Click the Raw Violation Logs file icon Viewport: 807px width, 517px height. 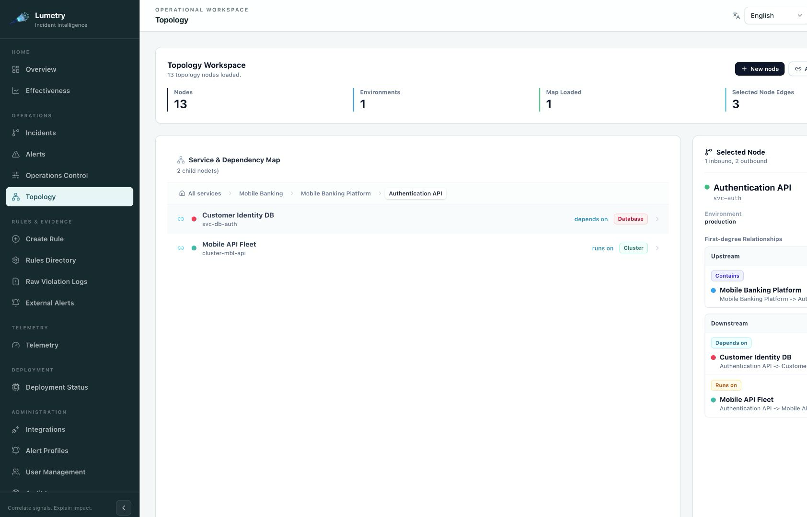click(16, 281)
